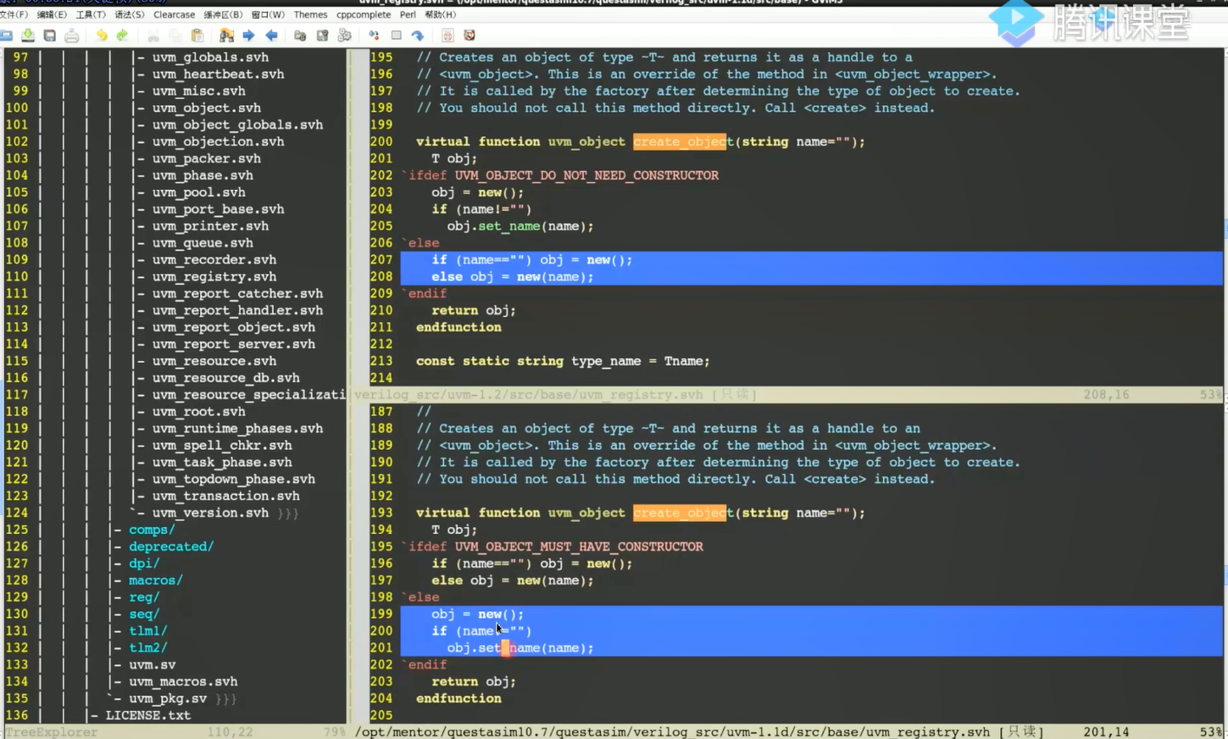Screen dimensions: 1228x739
Task: Select uvm_version.svh in the tree
Action: (210, 513)
